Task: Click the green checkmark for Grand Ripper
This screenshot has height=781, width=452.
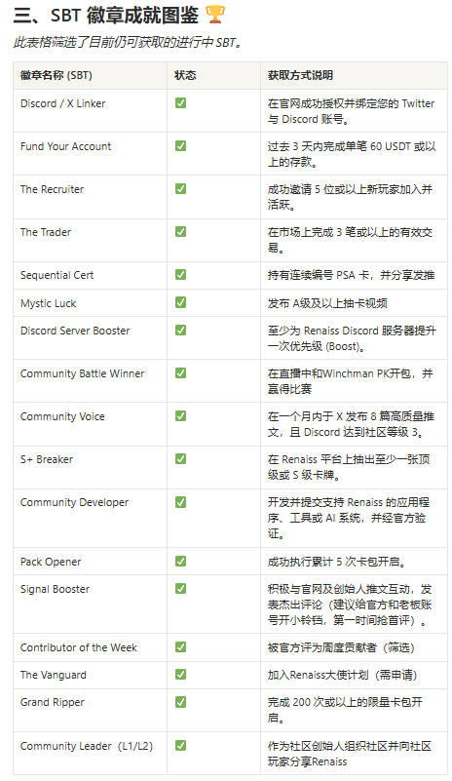Action: (180, 702)
